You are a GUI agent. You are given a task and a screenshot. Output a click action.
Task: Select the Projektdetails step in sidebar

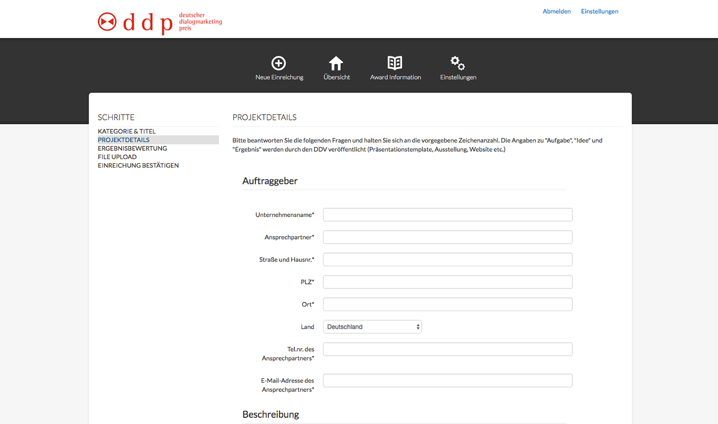[x=123, y=140]
